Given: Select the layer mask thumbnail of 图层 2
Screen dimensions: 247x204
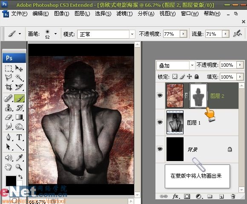Looking at the screenshot, I should pos(198,96).
